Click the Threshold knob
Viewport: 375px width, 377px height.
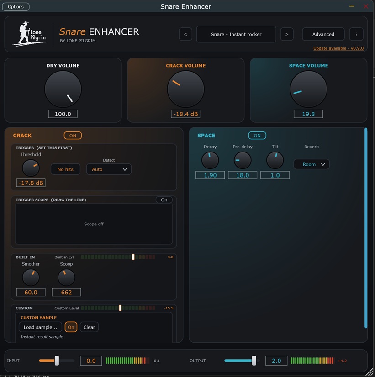click(31, 168)
